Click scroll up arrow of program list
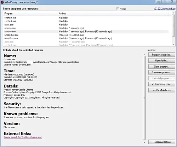Screen dimensions: 177x147 173,13
